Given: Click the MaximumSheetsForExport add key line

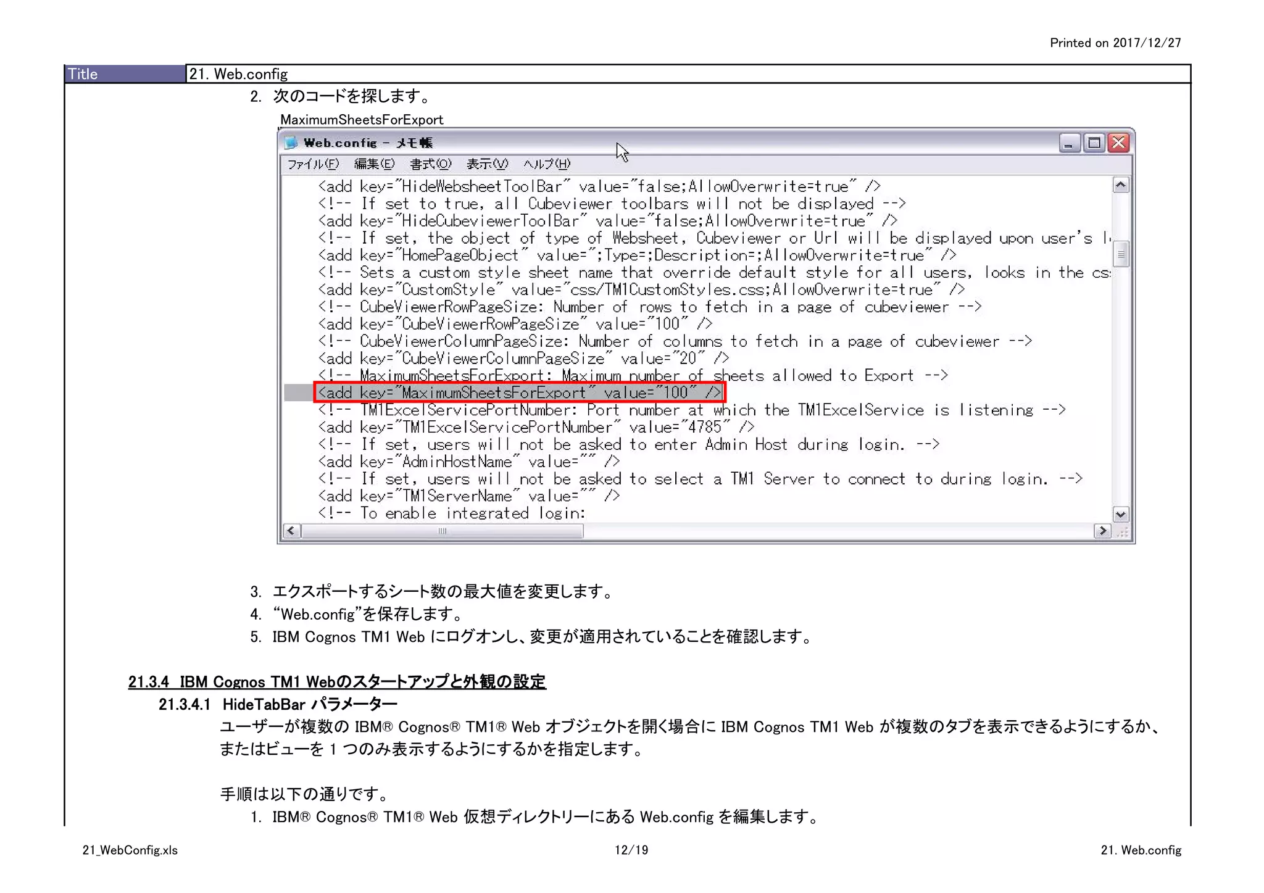Looking at the screenshot, I should point(519,393).
